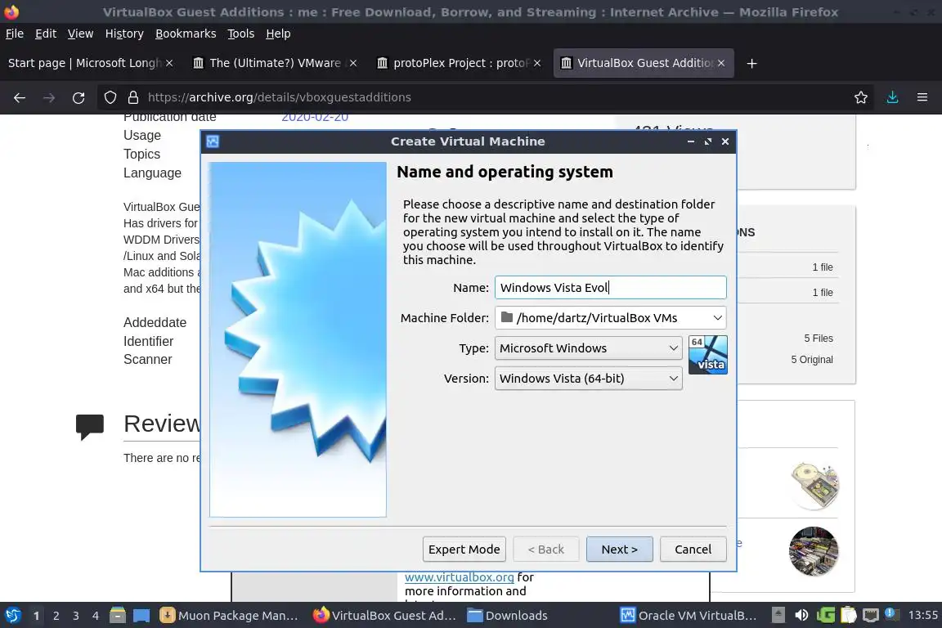Screen dimensions: 942x628
Task: Click the 5 Files entry on archive page
Action: click(819, 339)
